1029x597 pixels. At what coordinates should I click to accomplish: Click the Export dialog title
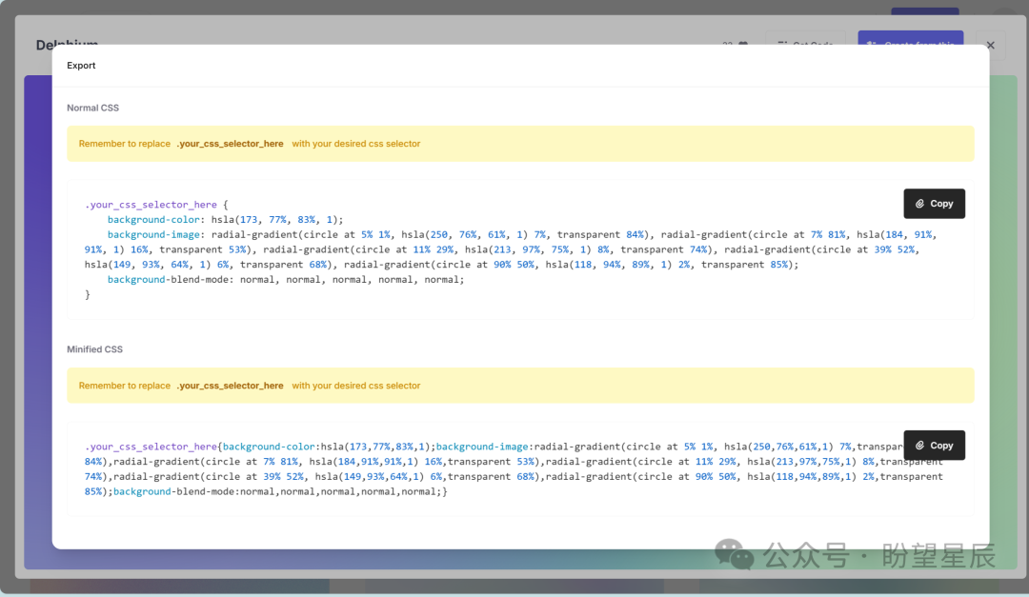[x=81, y=65]
